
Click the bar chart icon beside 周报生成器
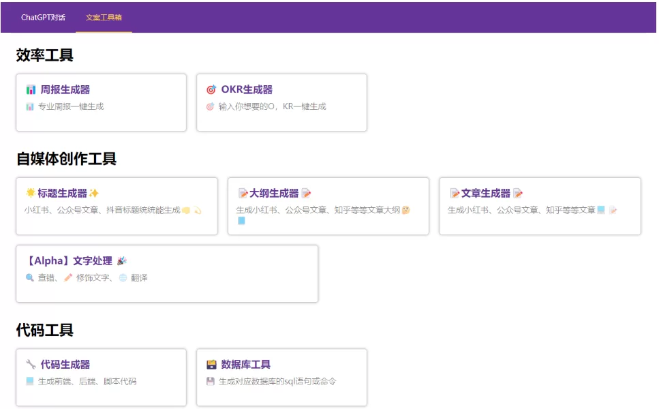point(31,90)
